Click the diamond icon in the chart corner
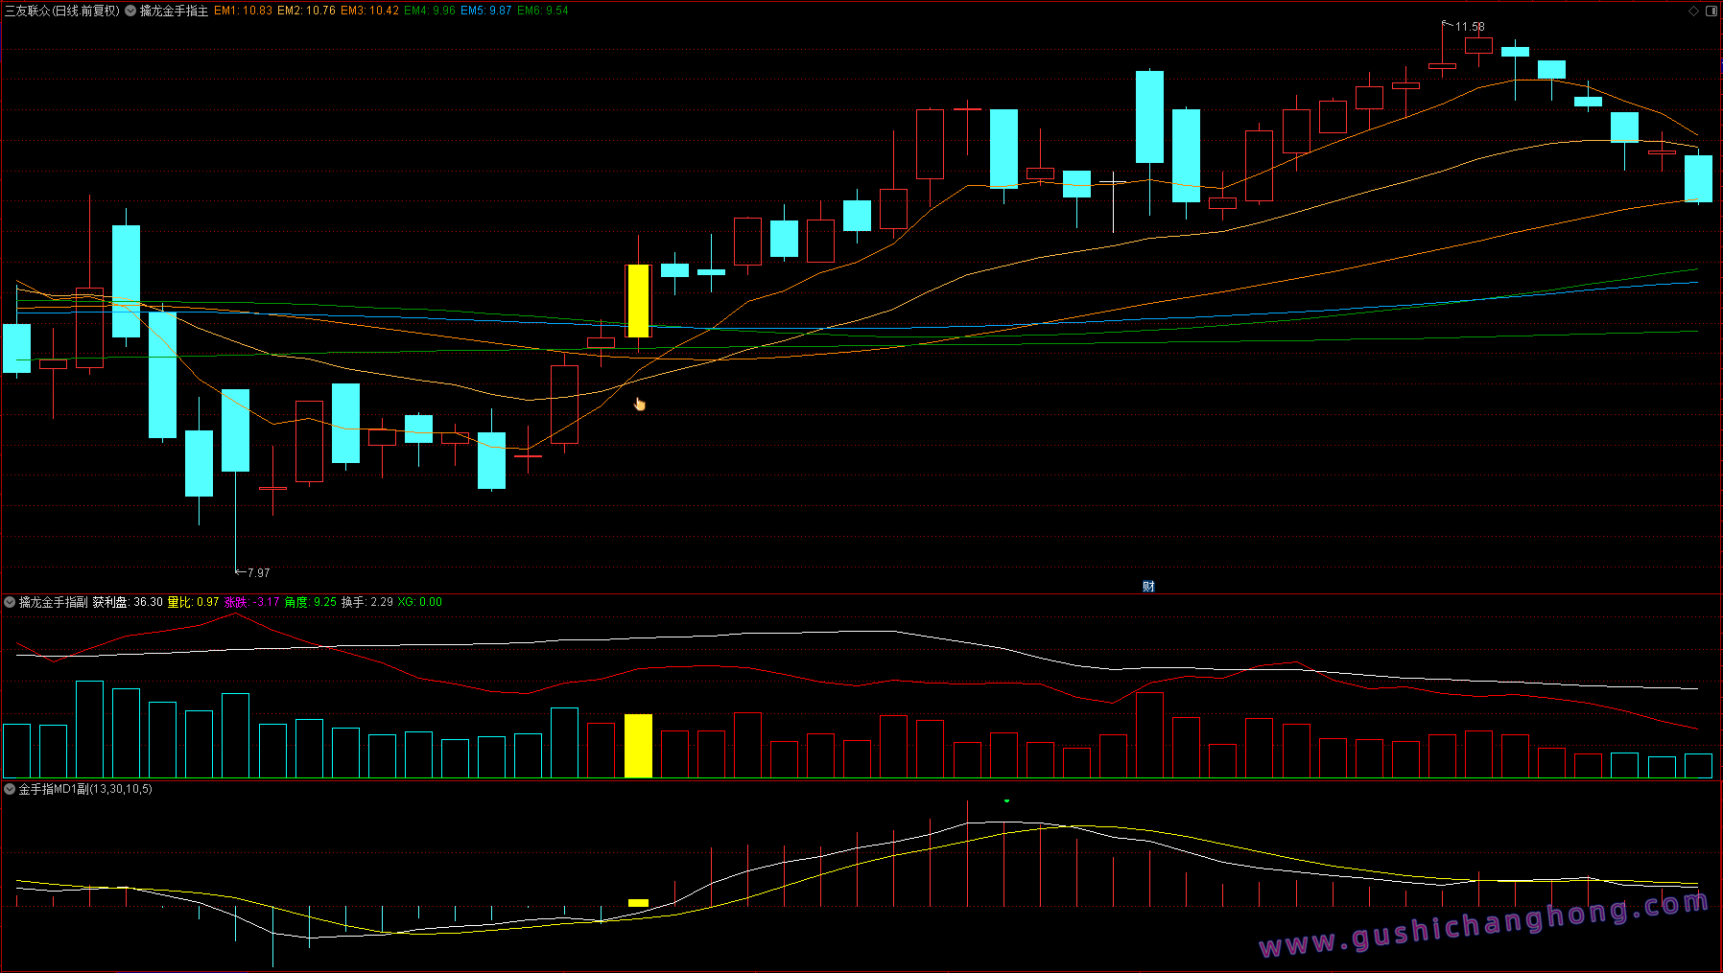 click(1694, 11)
